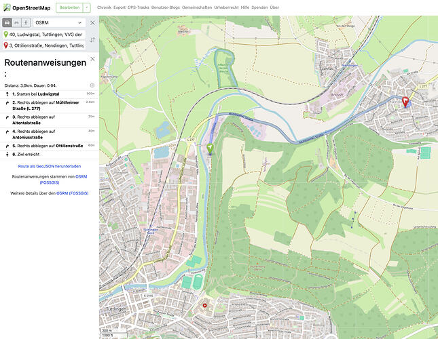Select the pedestrian routing mode

[26, 22]
